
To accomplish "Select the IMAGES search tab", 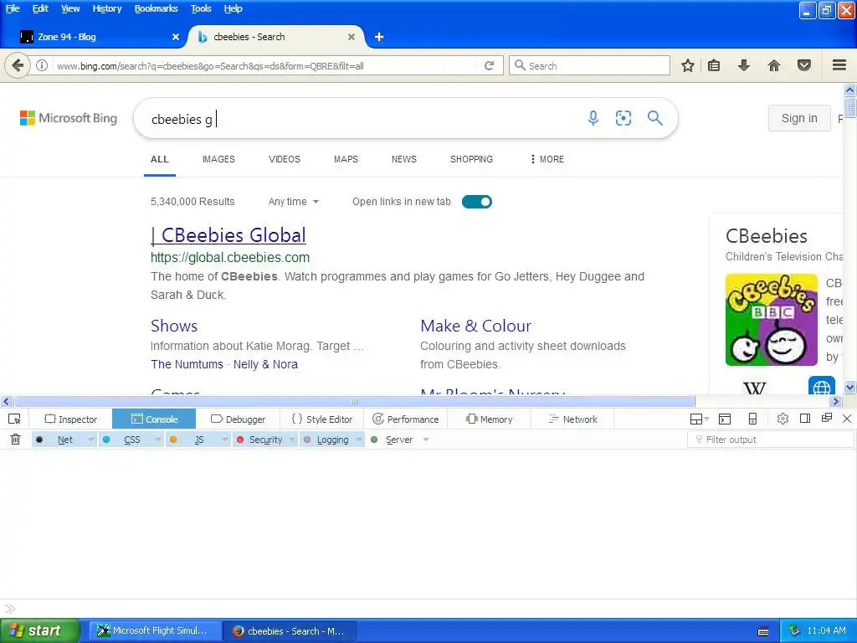I will pos(218,159).
